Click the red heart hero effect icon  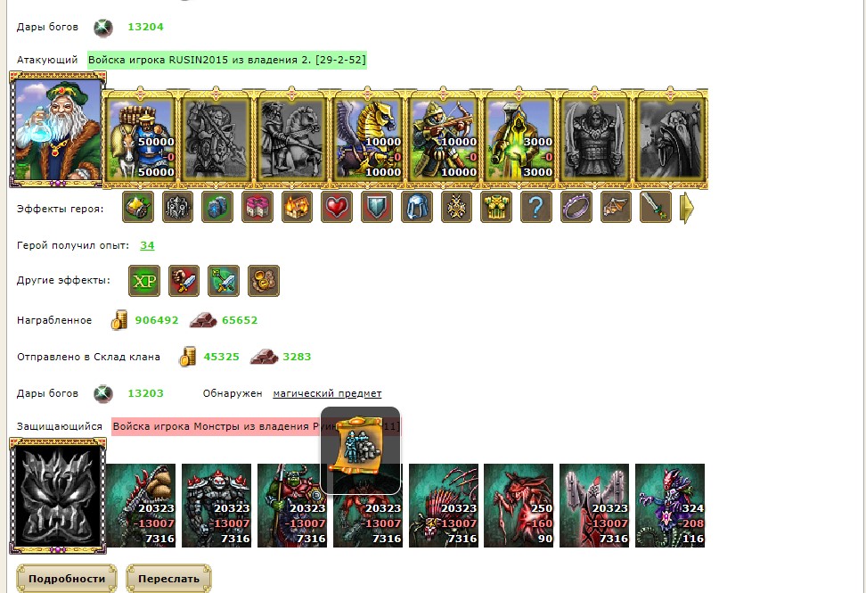tap(337, 207)
